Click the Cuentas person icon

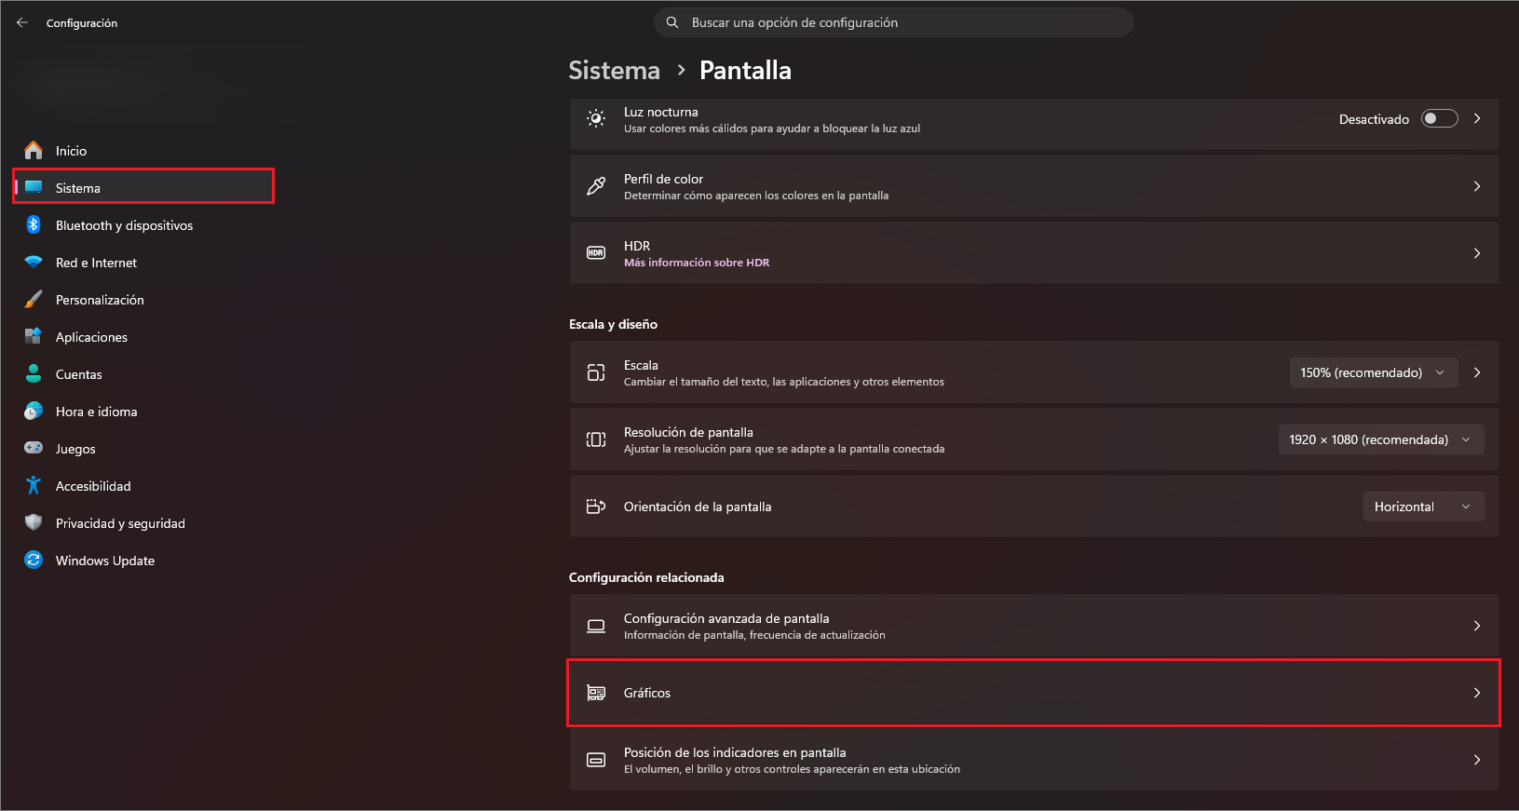(x=34, y=373)
